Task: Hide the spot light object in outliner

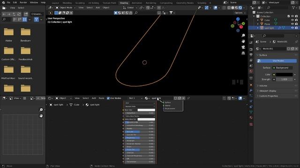Action: pyautogui.click(x=292, y=28)
